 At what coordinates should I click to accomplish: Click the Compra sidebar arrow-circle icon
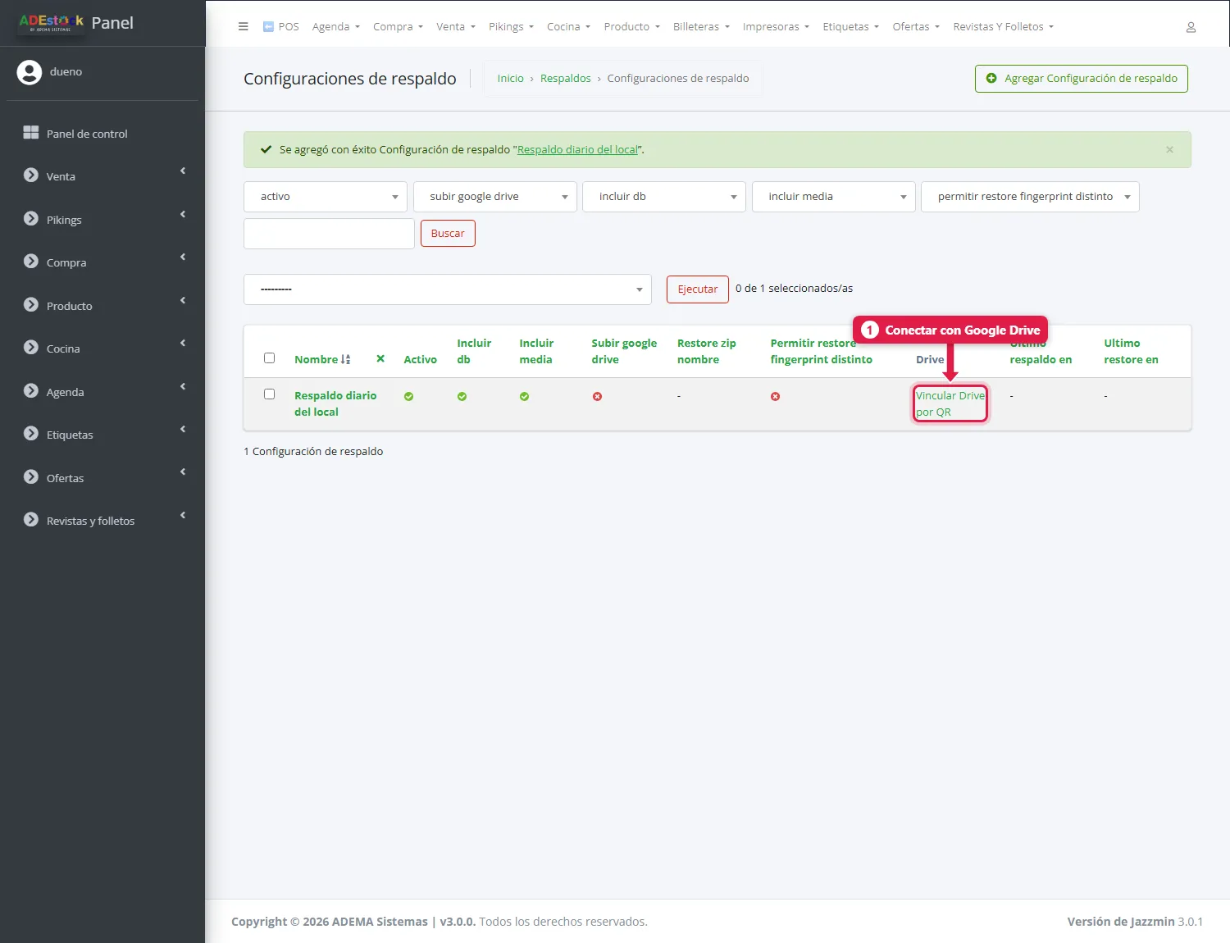[x=31, y=262]
